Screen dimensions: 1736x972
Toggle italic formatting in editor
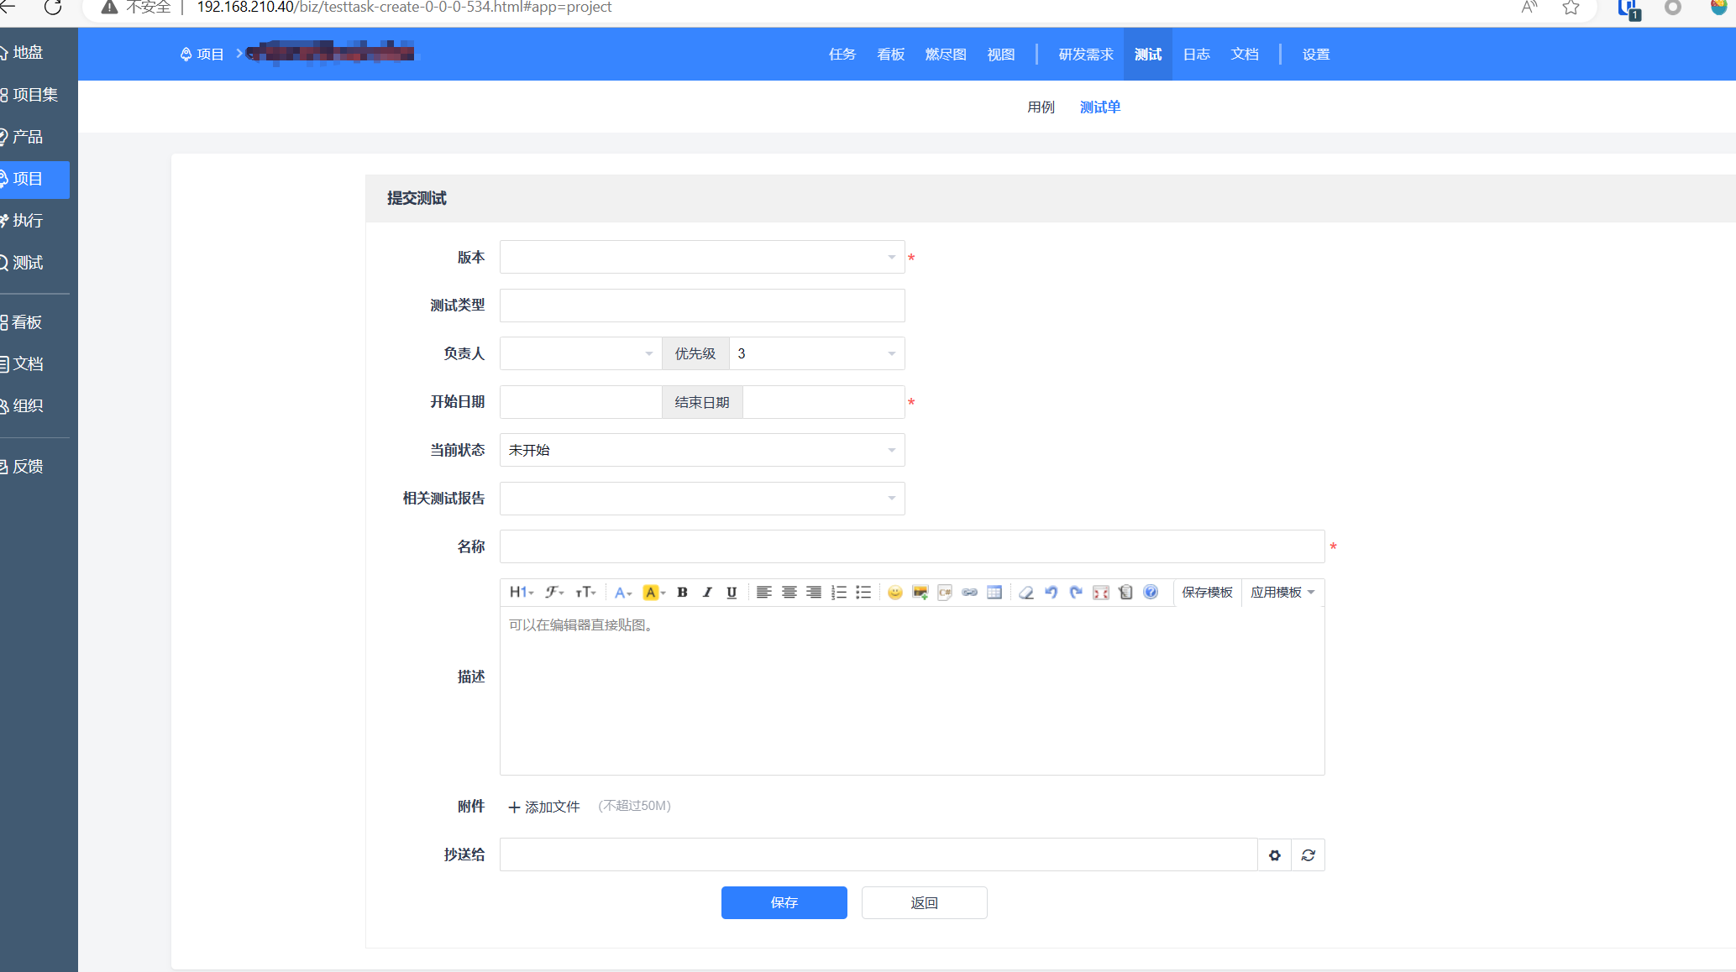(707, 593)
